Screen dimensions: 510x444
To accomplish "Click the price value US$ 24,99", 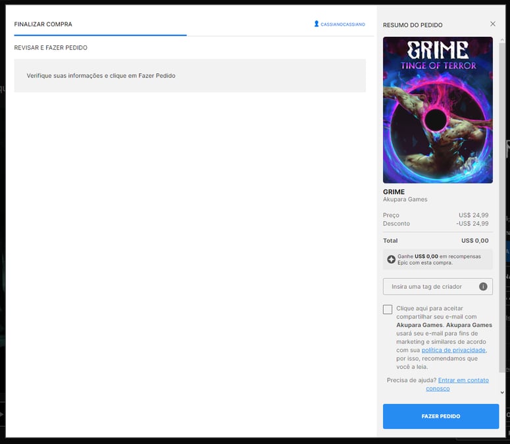I will [x=473, y=215].
